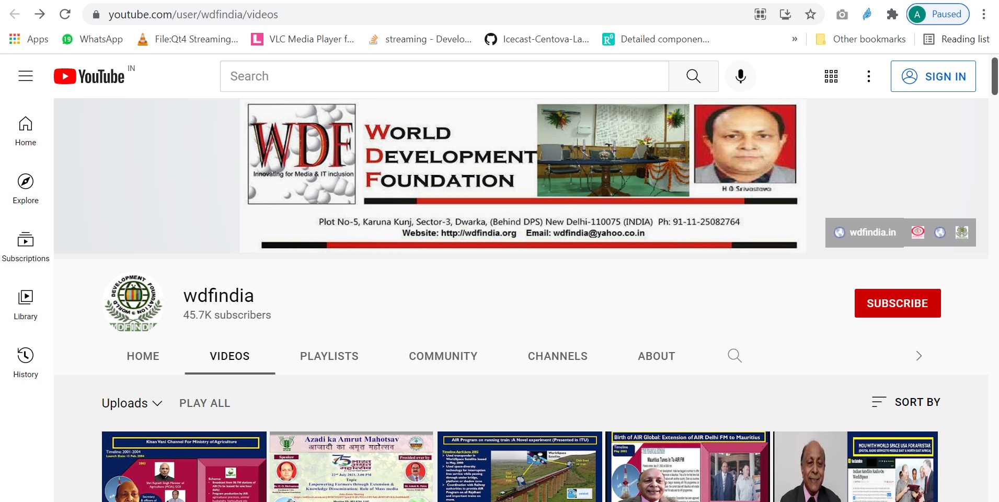
Task: Start a voice search with the microphone
Action: [x=740, y=76]
